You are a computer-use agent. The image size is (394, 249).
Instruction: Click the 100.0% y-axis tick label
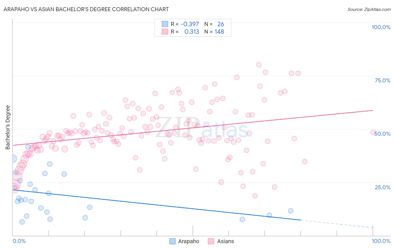tap(381, 27)
